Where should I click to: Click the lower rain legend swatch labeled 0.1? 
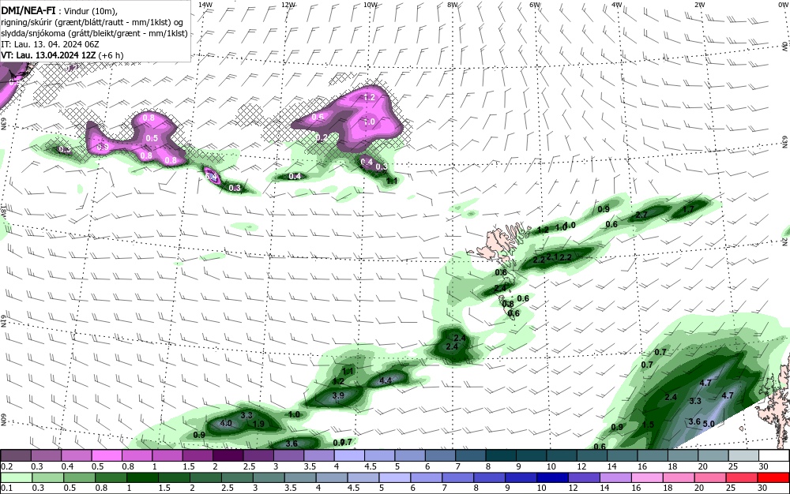click(x=16, y=477)
